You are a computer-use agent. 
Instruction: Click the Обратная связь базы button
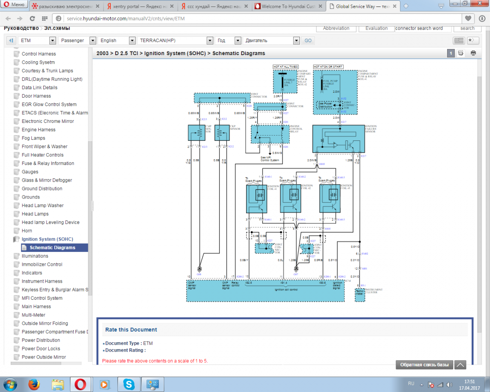coord(424,365)
